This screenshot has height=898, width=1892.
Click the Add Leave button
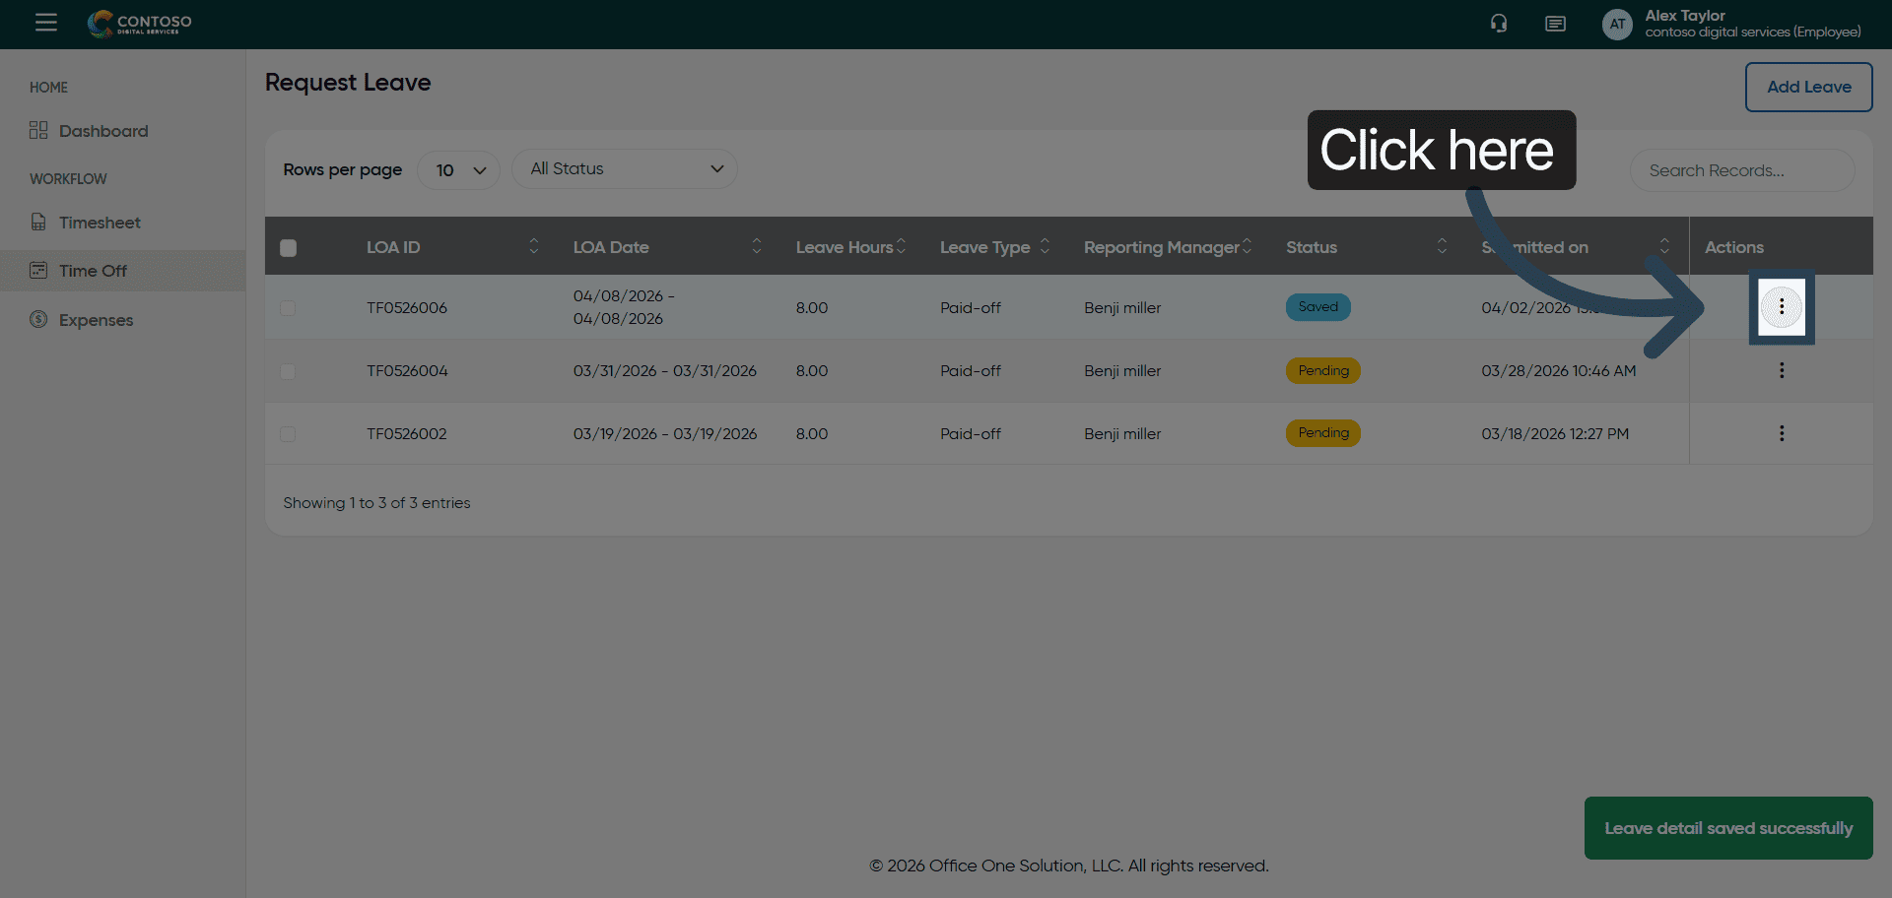[x=1808, y=87]
